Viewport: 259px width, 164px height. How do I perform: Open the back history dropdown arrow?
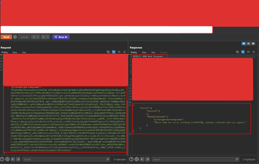point(38,37)
